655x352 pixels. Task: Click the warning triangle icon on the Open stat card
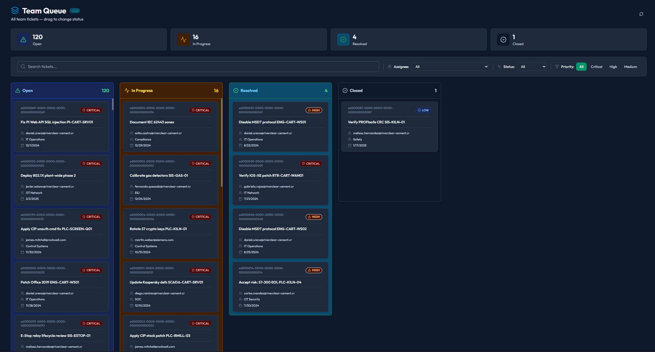coord(23,40)
